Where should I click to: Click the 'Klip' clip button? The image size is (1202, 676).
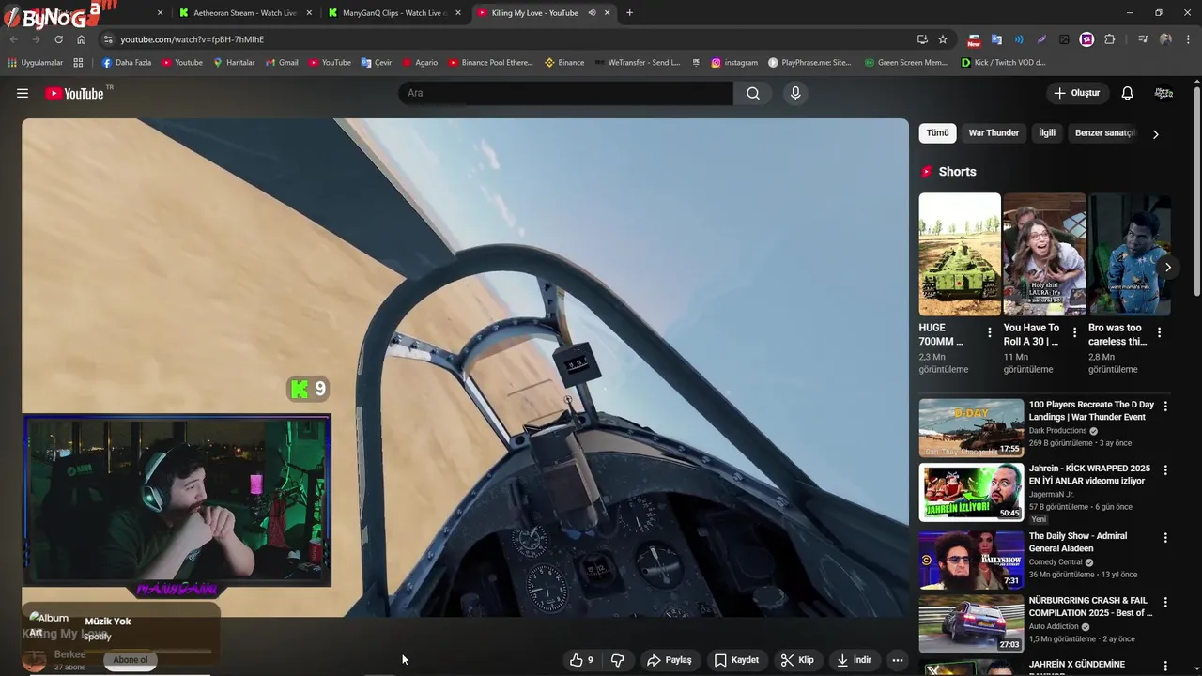[797, 660]
